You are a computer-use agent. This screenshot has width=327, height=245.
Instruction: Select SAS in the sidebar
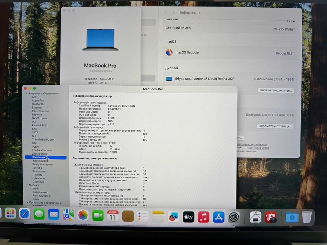34,129
